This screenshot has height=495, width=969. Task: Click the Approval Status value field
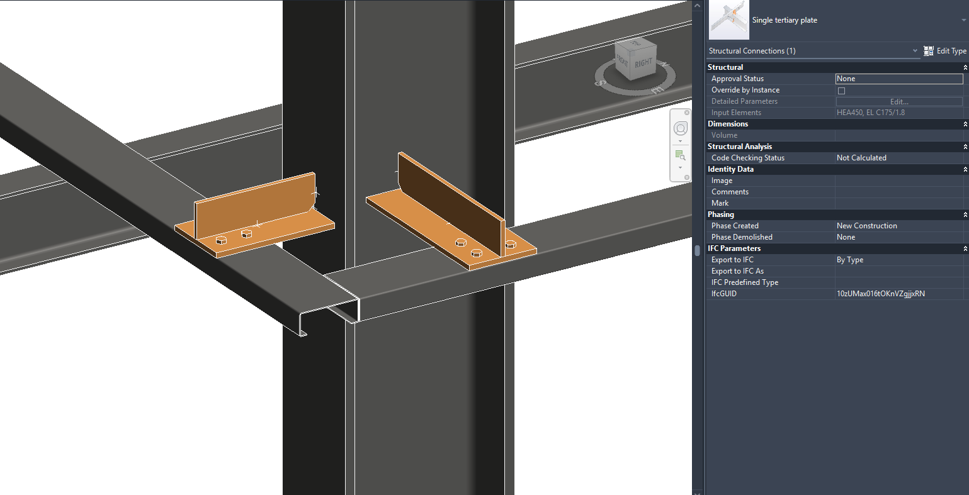tap(899, 79)
